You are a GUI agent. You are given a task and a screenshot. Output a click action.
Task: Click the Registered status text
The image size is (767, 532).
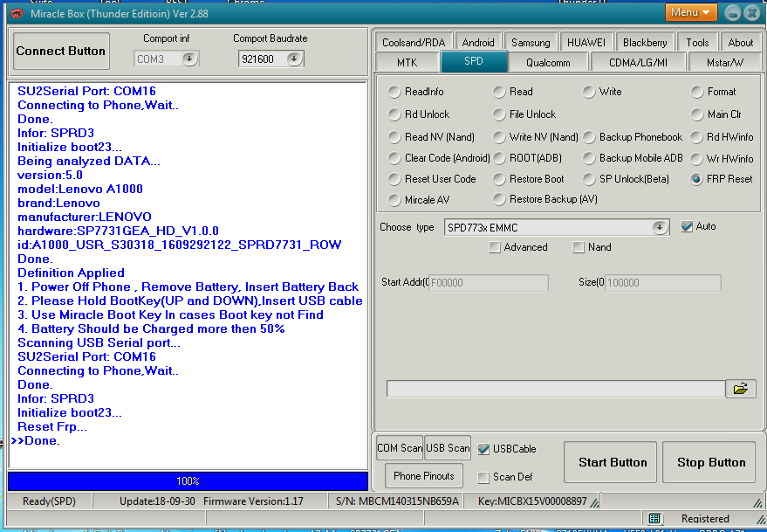(705, 518)
